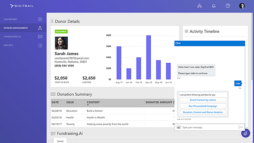
Task: Click the Chat window title bar
Action: point(210,43)
